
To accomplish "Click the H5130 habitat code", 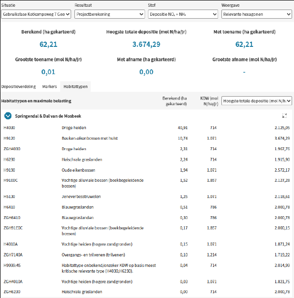I will [9, 197].
